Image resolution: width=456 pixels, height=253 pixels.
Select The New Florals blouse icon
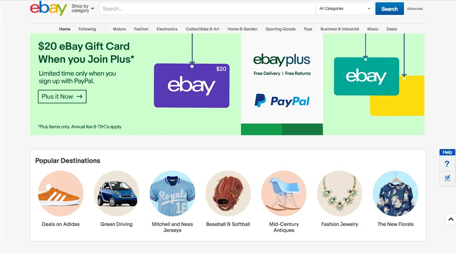395,193
